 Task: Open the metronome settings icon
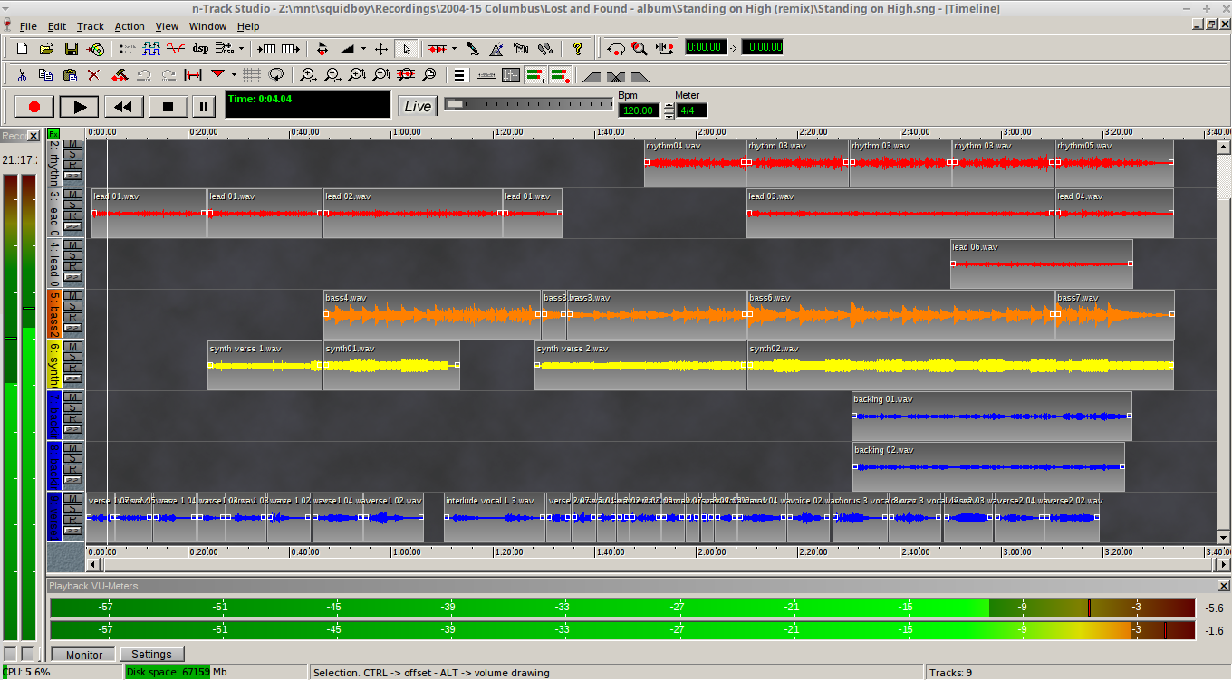496,48
